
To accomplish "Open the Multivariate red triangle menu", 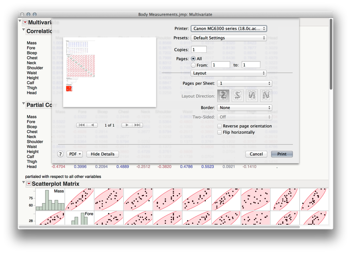I will coord(25,22).
